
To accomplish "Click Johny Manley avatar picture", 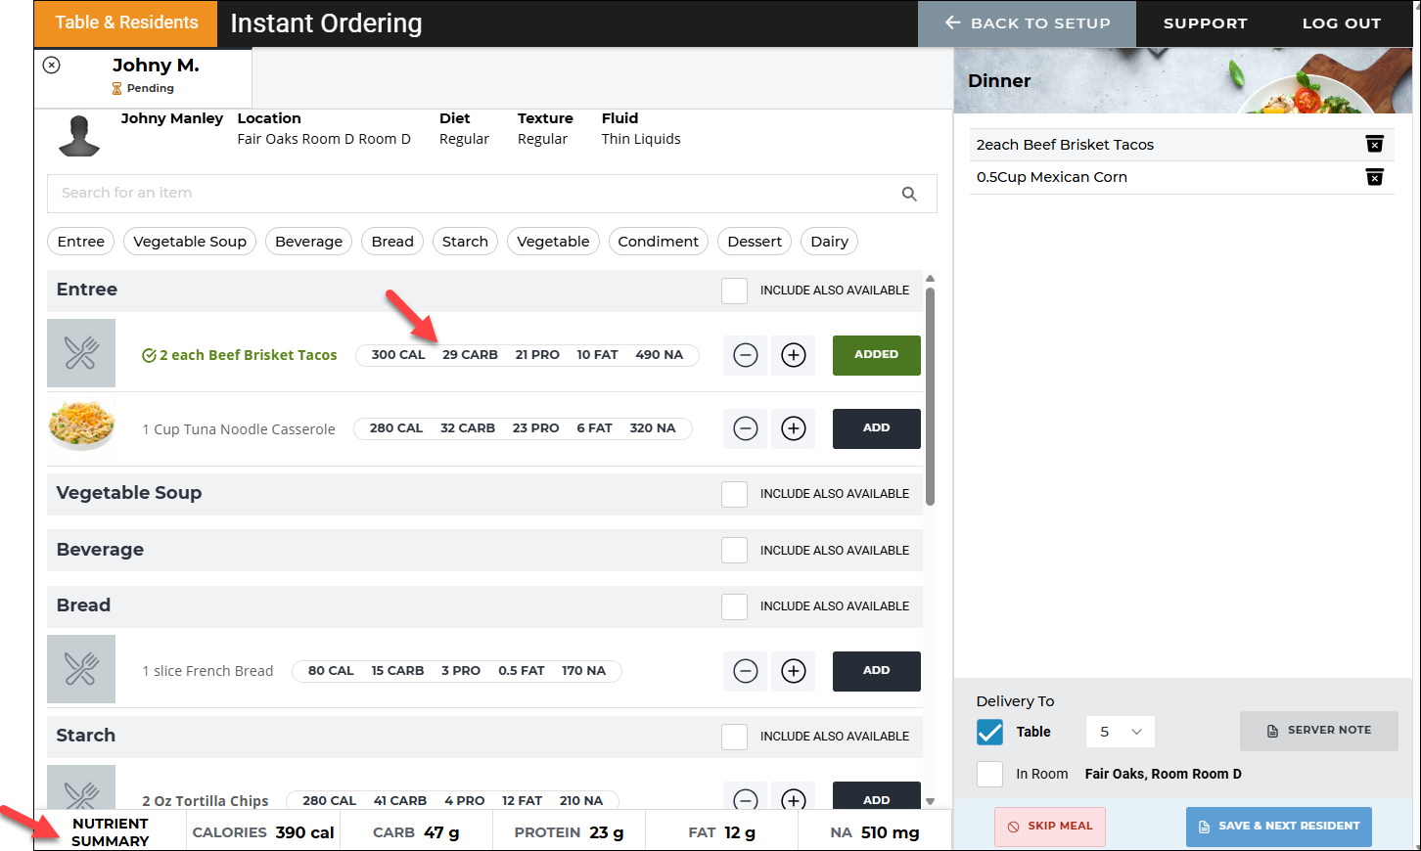I will pos(79,135).
